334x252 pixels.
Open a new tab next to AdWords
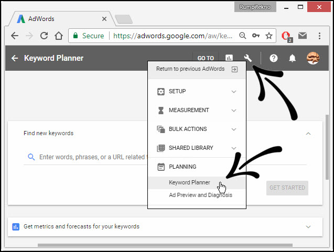click(x=124, y=19)
